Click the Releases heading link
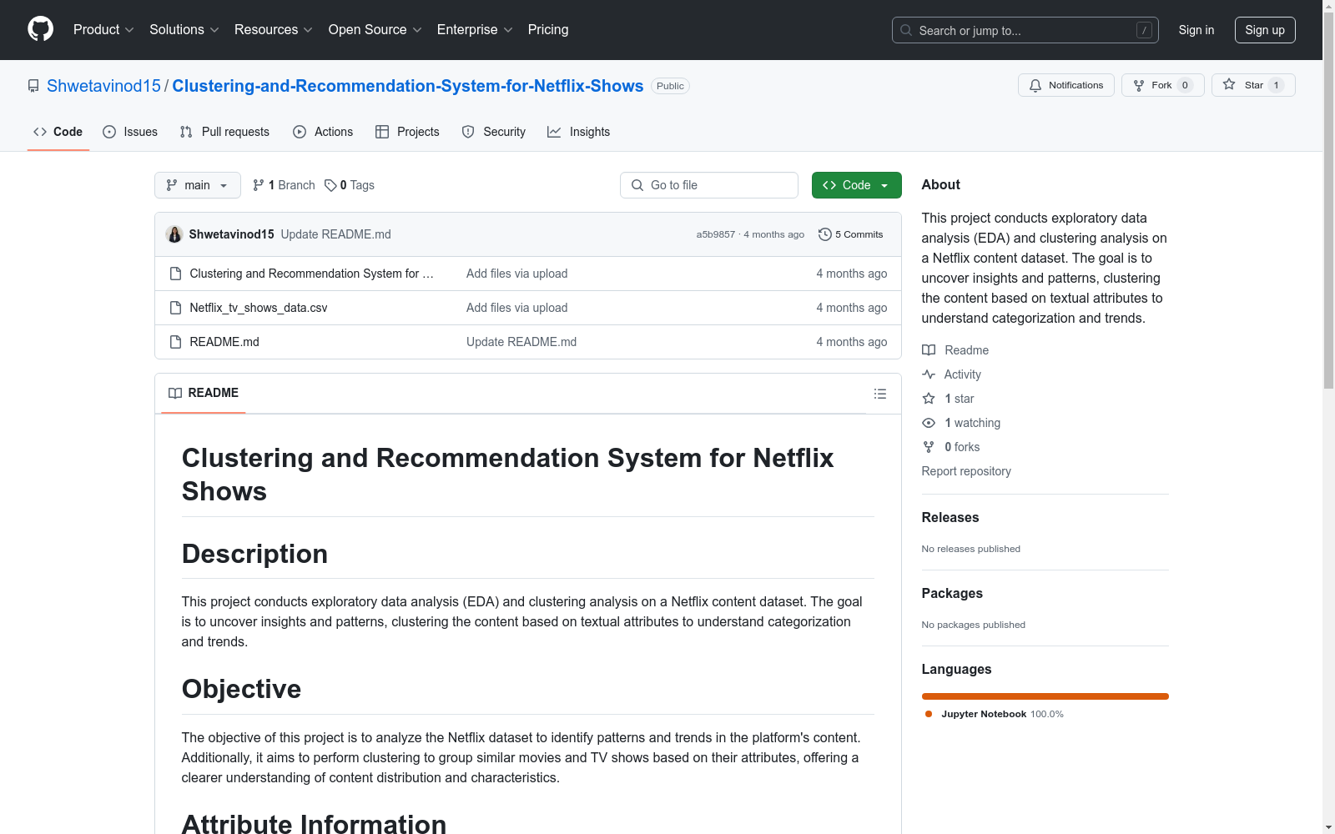Image resolution: width=1335 pixels, height=834 pixels. click(950, 517)
